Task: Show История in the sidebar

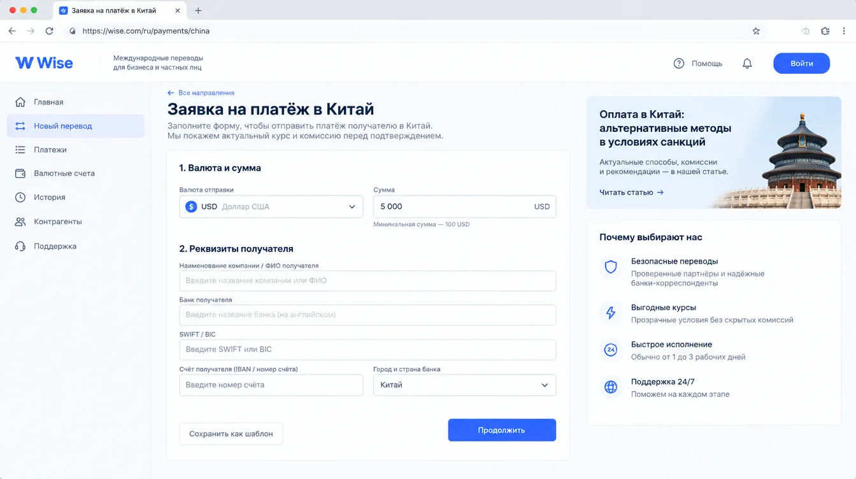Action: coord(76,197)
